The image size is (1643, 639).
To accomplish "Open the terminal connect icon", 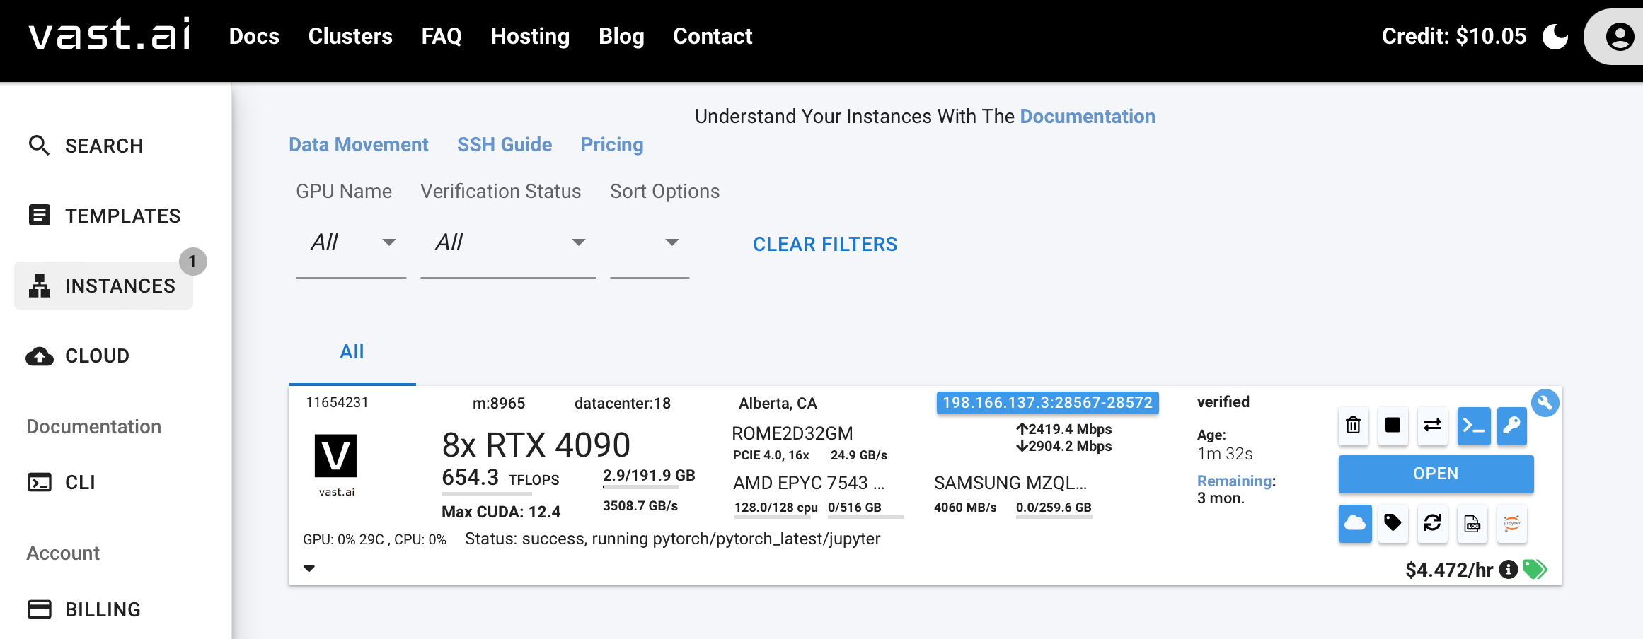I will [1473, 426].
